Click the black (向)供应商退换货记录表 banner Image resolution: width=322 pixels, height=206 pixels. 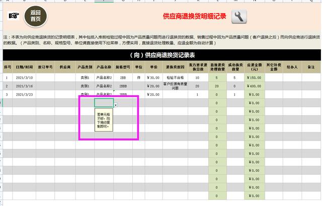(162, 55)
